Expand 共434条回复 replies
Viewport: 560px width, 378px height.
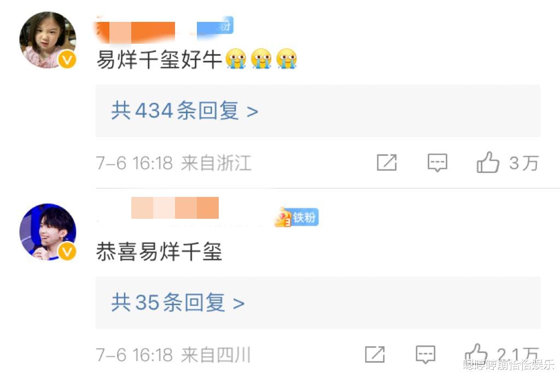[x=318, y=111]
